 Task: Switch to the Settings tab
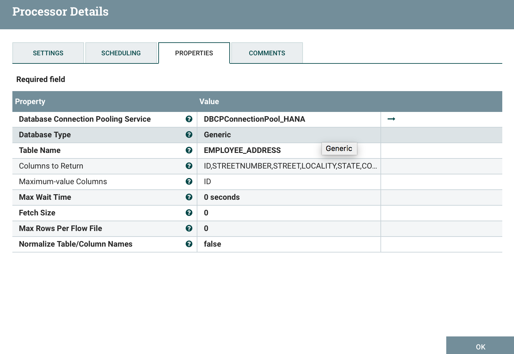click(48, 53)
